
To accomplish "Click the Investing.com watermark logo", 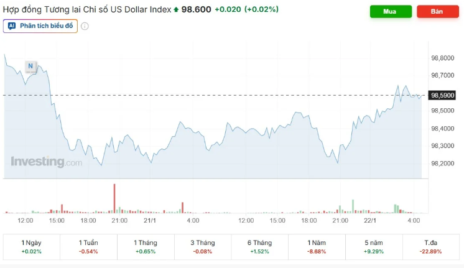I will pos(46,162).
